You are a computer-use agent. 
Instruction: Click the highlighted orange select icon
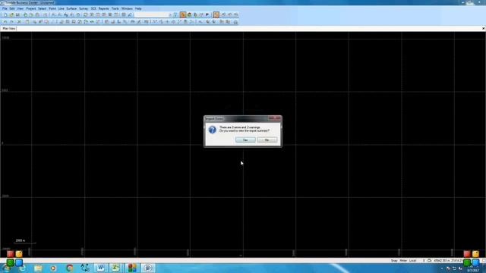[183, 14]
